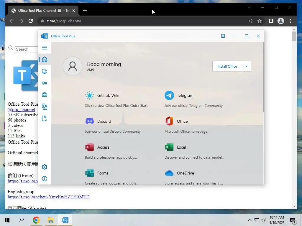Click Office Tool Plus taskbar icon
The width and height of the screenshot is (302, 226).
[x=65, y=220]
